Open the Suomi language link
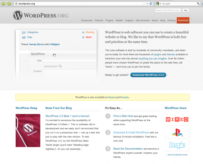The height and width of the screenshot is (164, 203). [x=111, y=97]
